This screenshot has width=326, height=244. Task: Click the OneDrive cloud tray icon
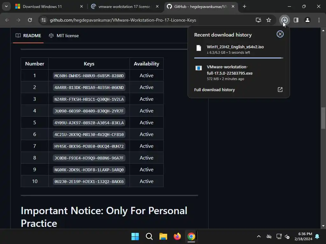(x=269, y=236)
